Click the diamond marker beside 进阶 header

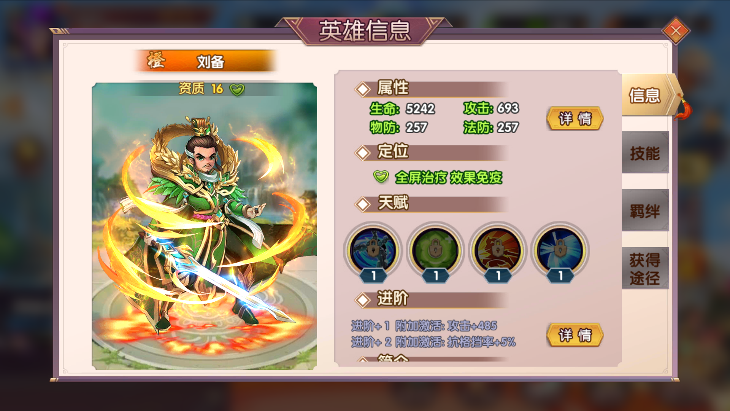pyautogui.click(x=363, y=300)
